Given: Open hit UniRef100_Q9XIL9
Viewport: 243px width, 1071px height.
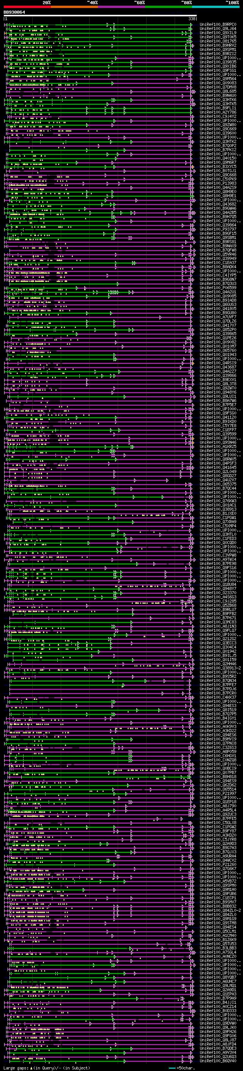Looking at the screenshot, I should pos(218,33).
